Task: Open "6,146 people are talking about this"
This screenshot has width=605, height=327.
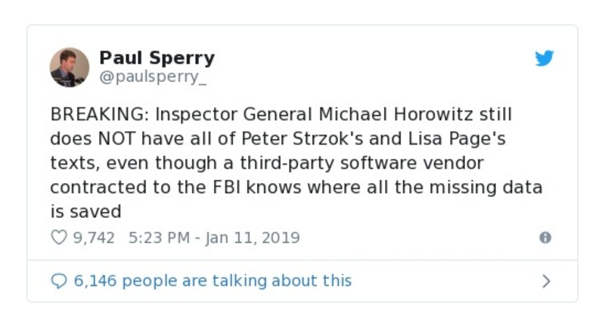Action: point(212,281)
